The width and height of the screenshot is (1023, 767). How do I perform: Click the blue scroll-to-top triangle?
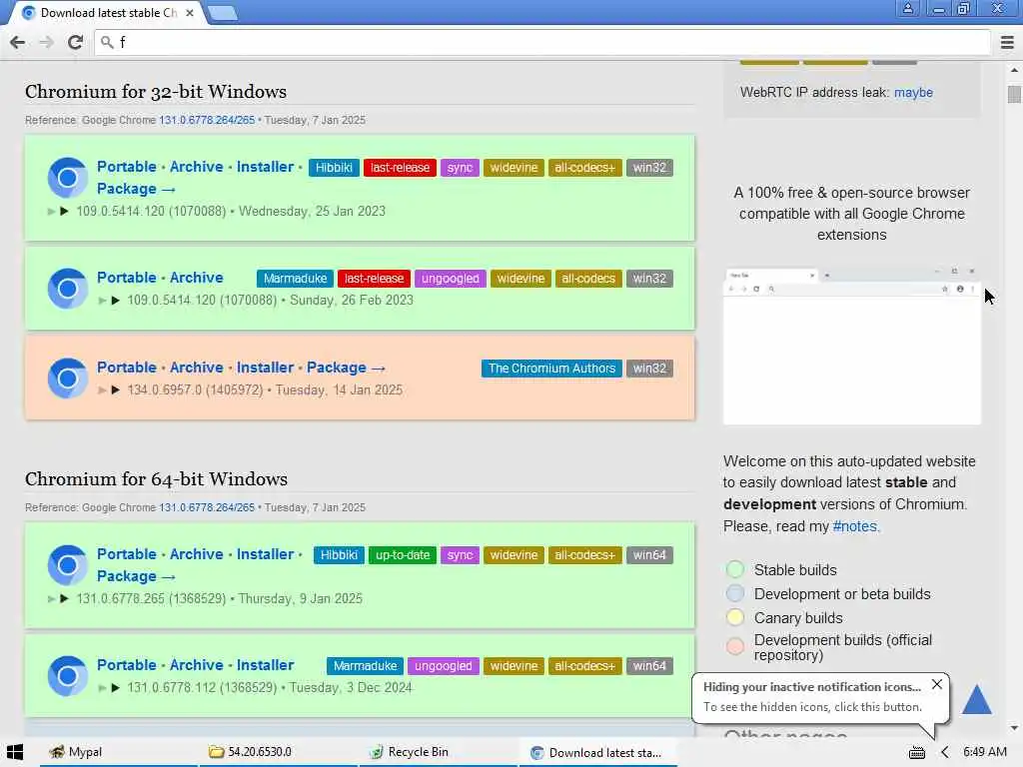click(977, 698)
